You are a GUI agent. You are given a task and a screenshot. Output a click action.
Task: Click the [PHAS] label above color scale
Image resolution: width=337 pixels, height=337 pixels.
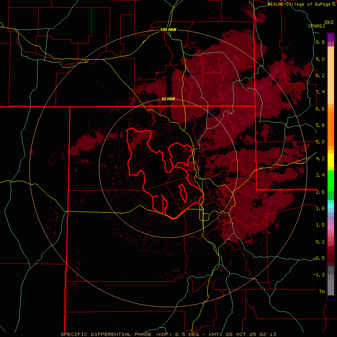pyautogui.click(x=316, y=26)
